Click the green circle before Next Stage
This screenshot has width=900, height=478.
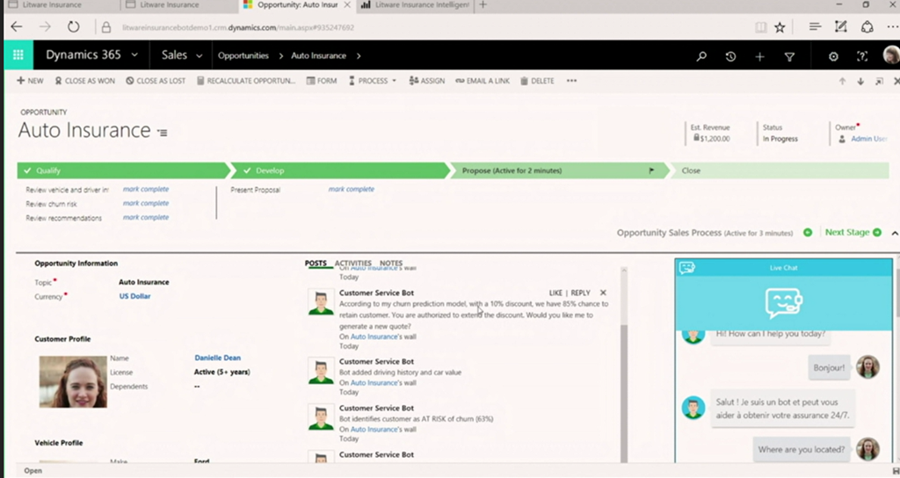tap(808, 232)
